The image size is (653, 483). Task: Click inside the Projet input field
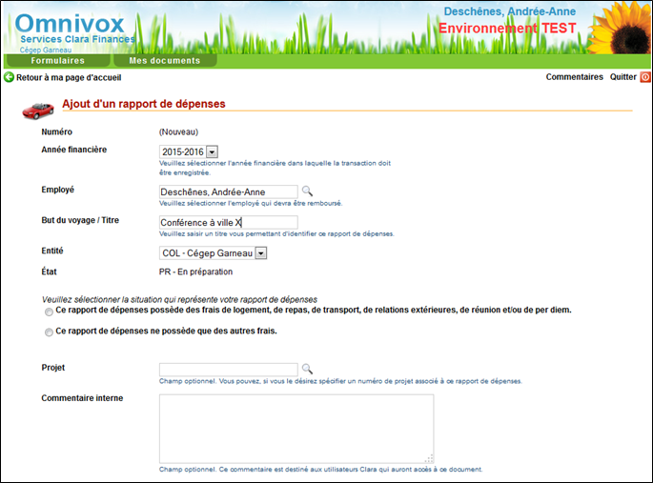tap(228, 369)
